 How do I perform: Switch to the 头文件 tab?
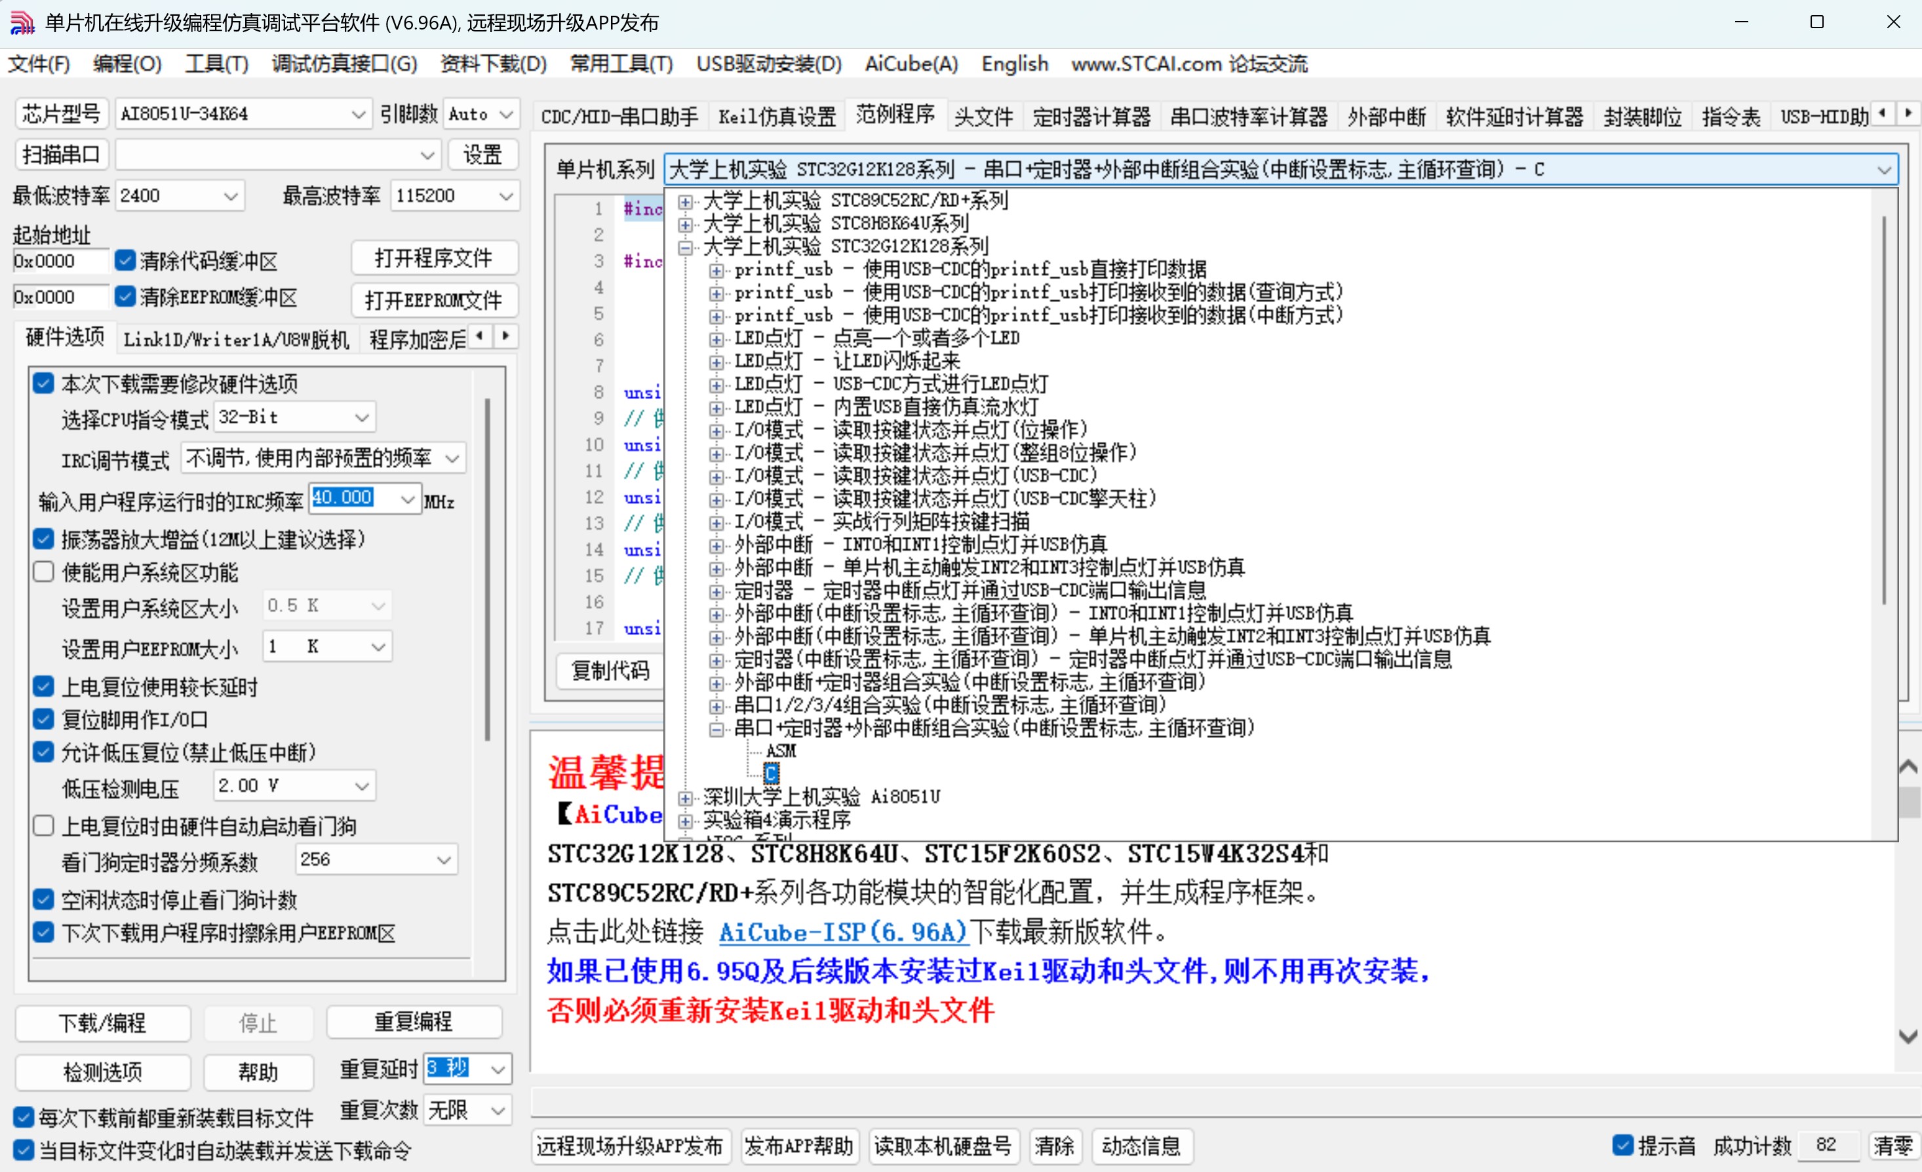click(x=984, y=117)
